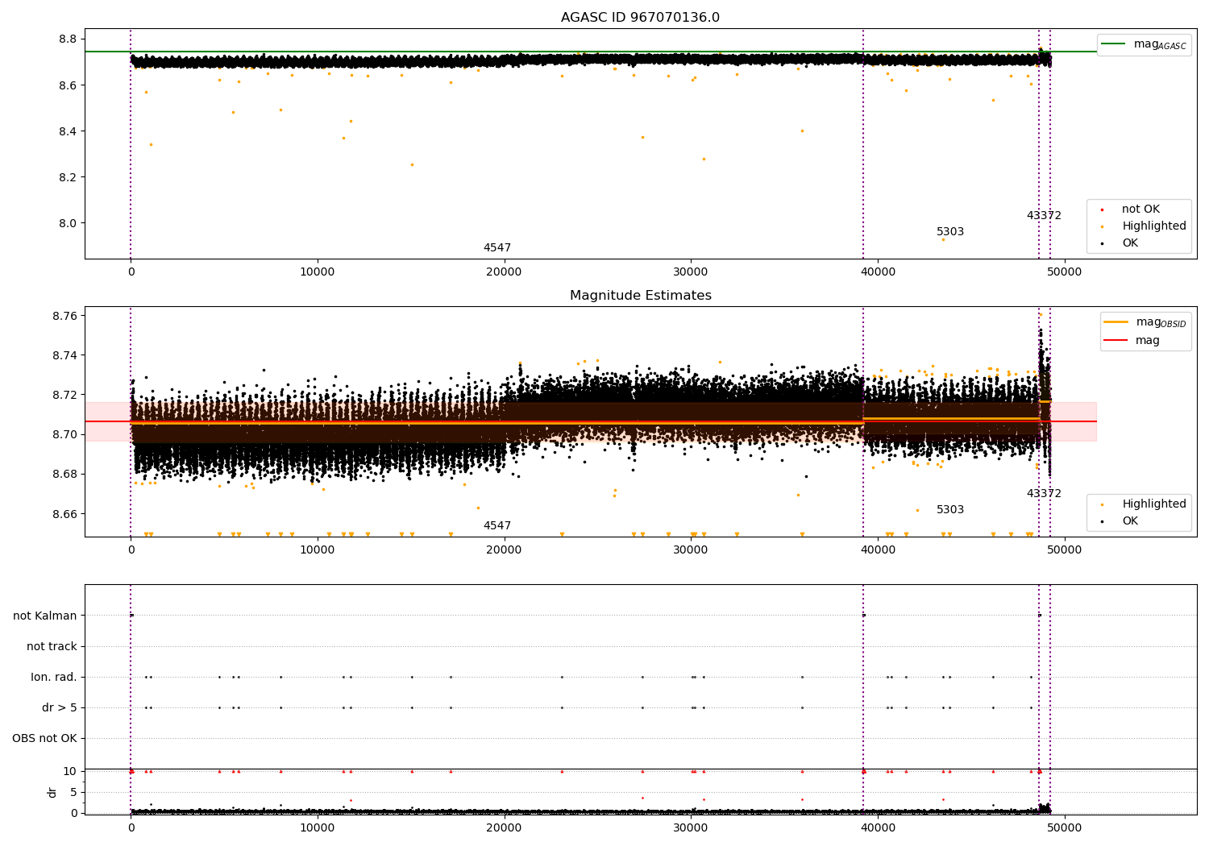Click the '40000' x tick in the AGASC ID plot

877,272
